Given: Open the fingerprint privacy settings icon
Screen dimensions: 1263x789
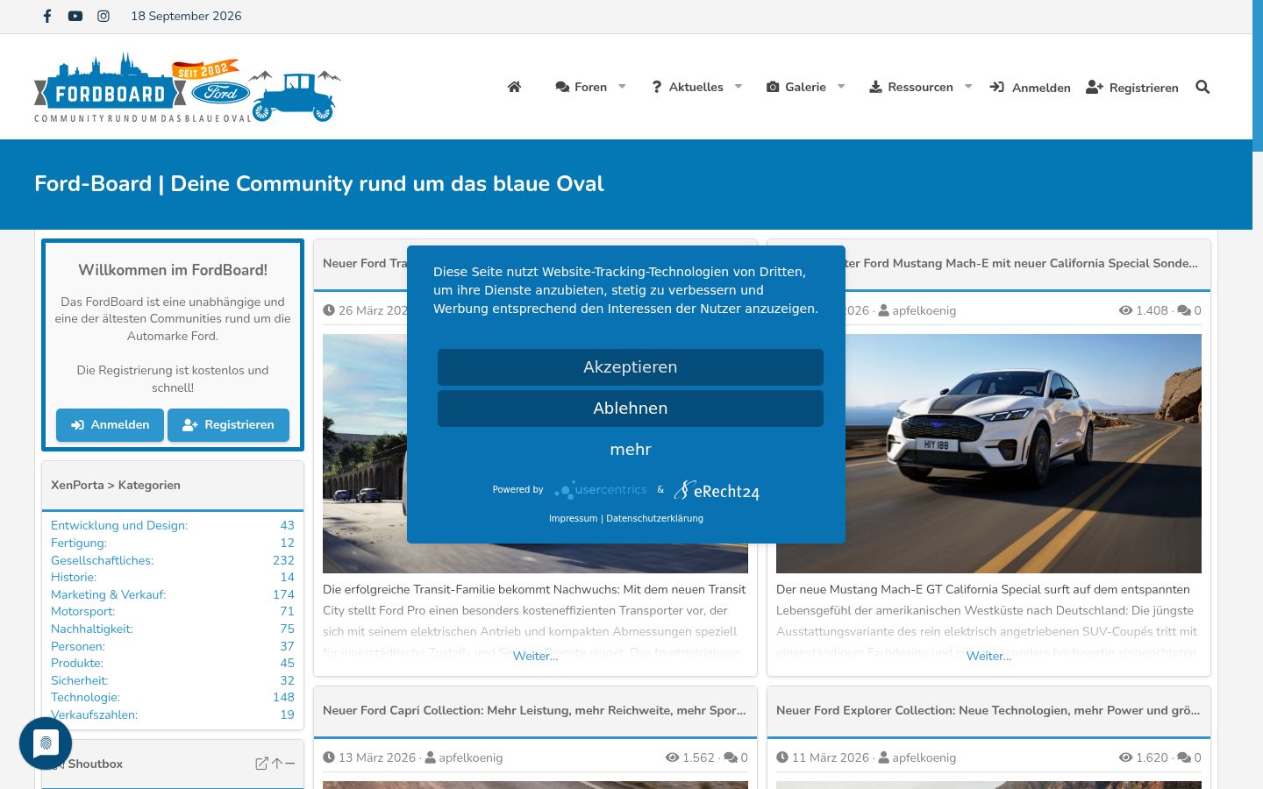Looking at the screenshot, I should [x=46, y=743].
